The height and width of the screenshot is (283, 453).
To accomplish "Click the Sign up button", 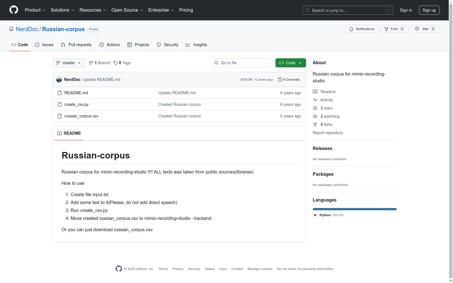I will pyautogui.click(x=429, y=10).
